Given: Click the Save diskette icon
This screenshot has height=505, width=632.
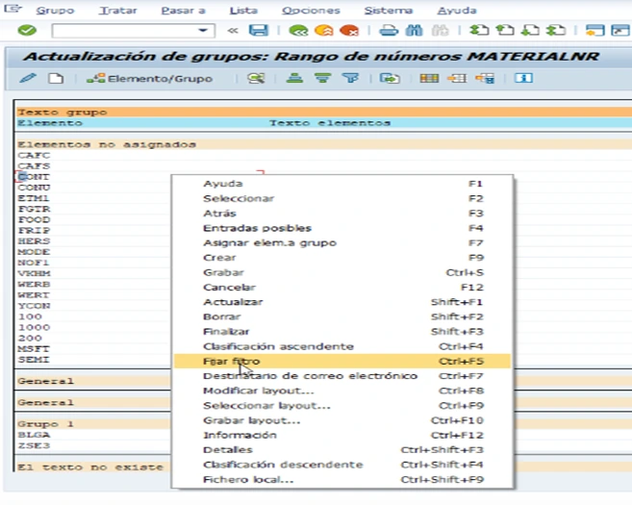Looking at the screenshot, I should click(259, 30).
